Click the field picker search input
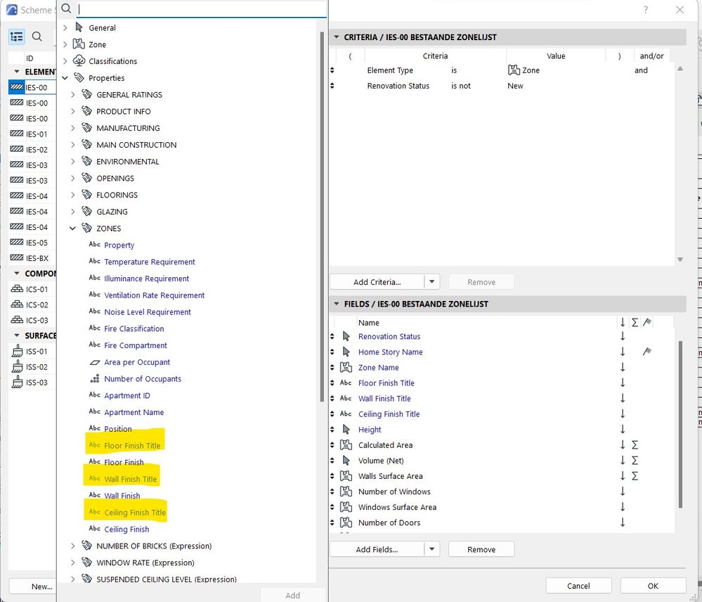The width and height of the screenshot is (702, 602). (x=202, y=9)
